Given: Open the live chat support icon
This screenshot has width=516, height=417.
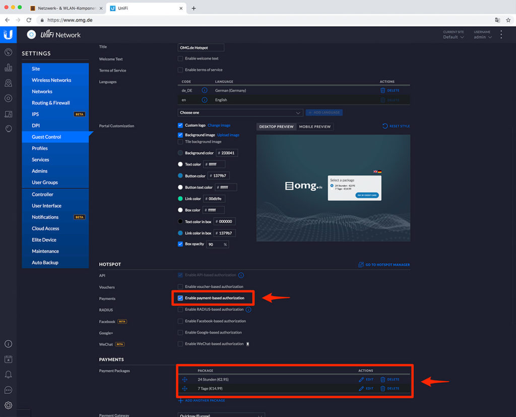Looking at the screenshot, I should pos(8,390).
